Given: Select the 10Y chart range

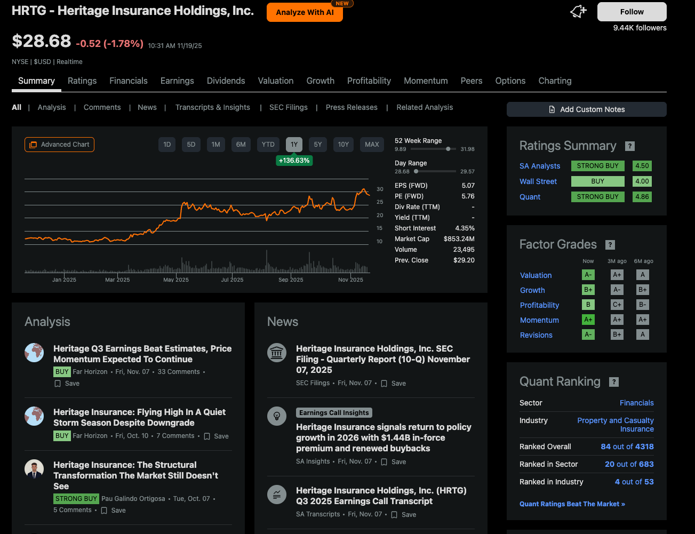Looking at the screenshot, I should click(343, 145).
